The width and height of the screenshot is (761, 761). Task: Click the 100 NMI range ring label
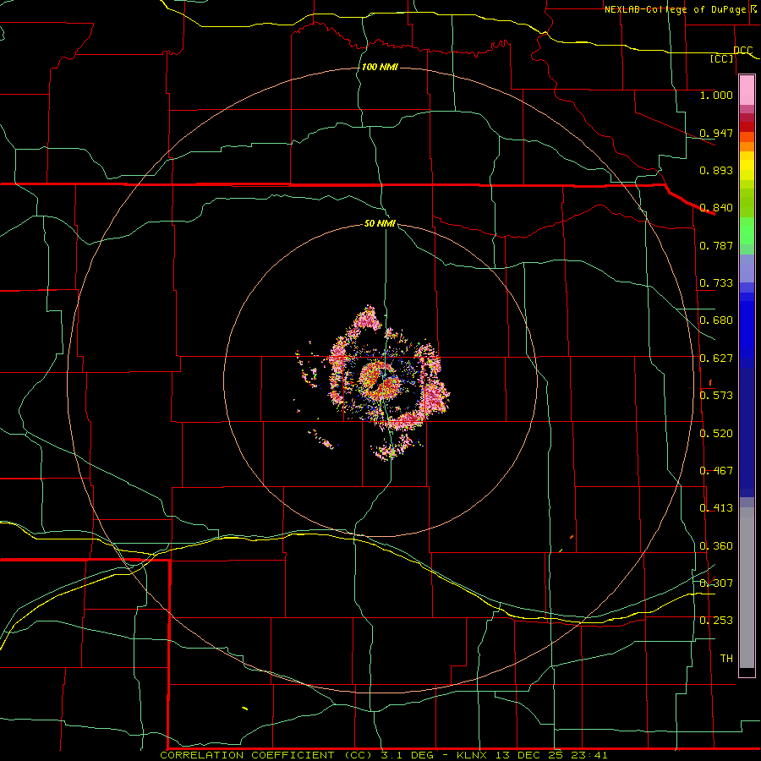point(380,67)
